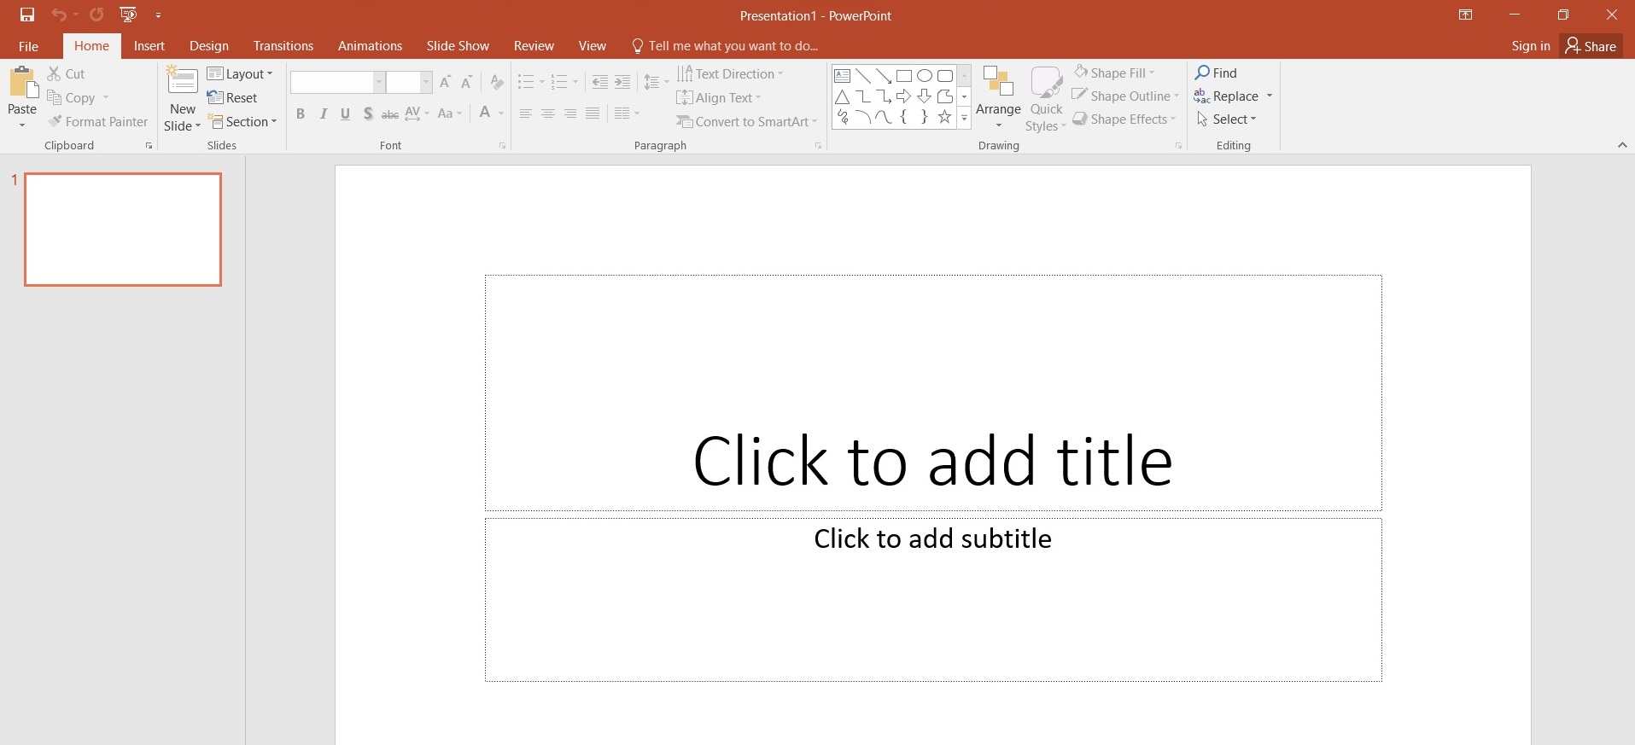
Task: Decrease font size with small A icon
Action: (466, 82)
